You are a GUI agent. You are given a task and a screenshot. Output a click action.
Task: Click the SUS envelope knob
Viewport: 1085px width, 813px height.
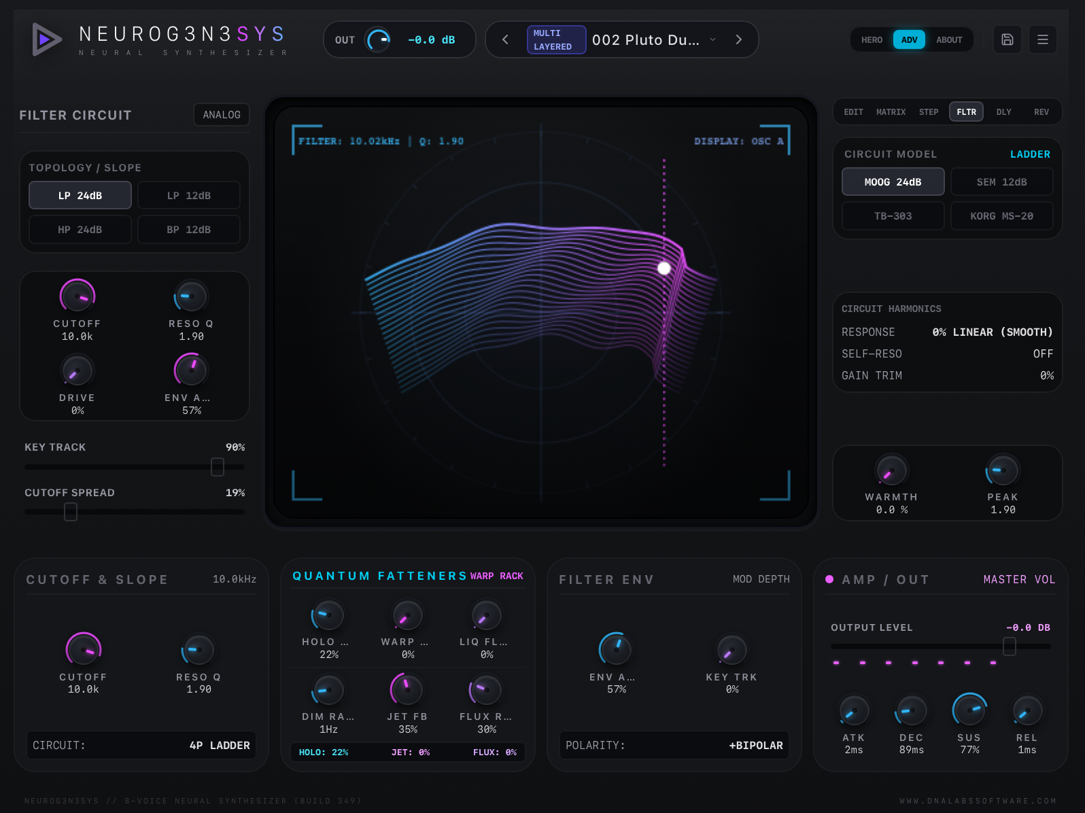click(969, 710)
